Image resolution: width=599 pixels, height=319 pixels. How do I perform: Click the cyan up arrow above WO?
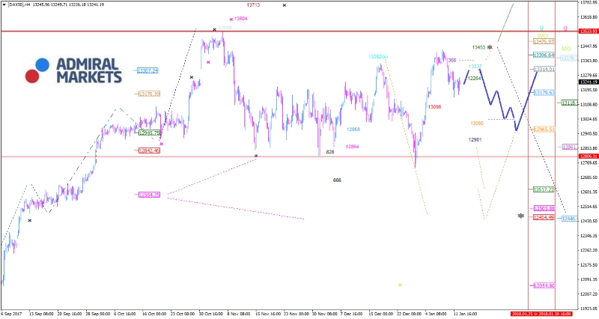tap(541, 27)
